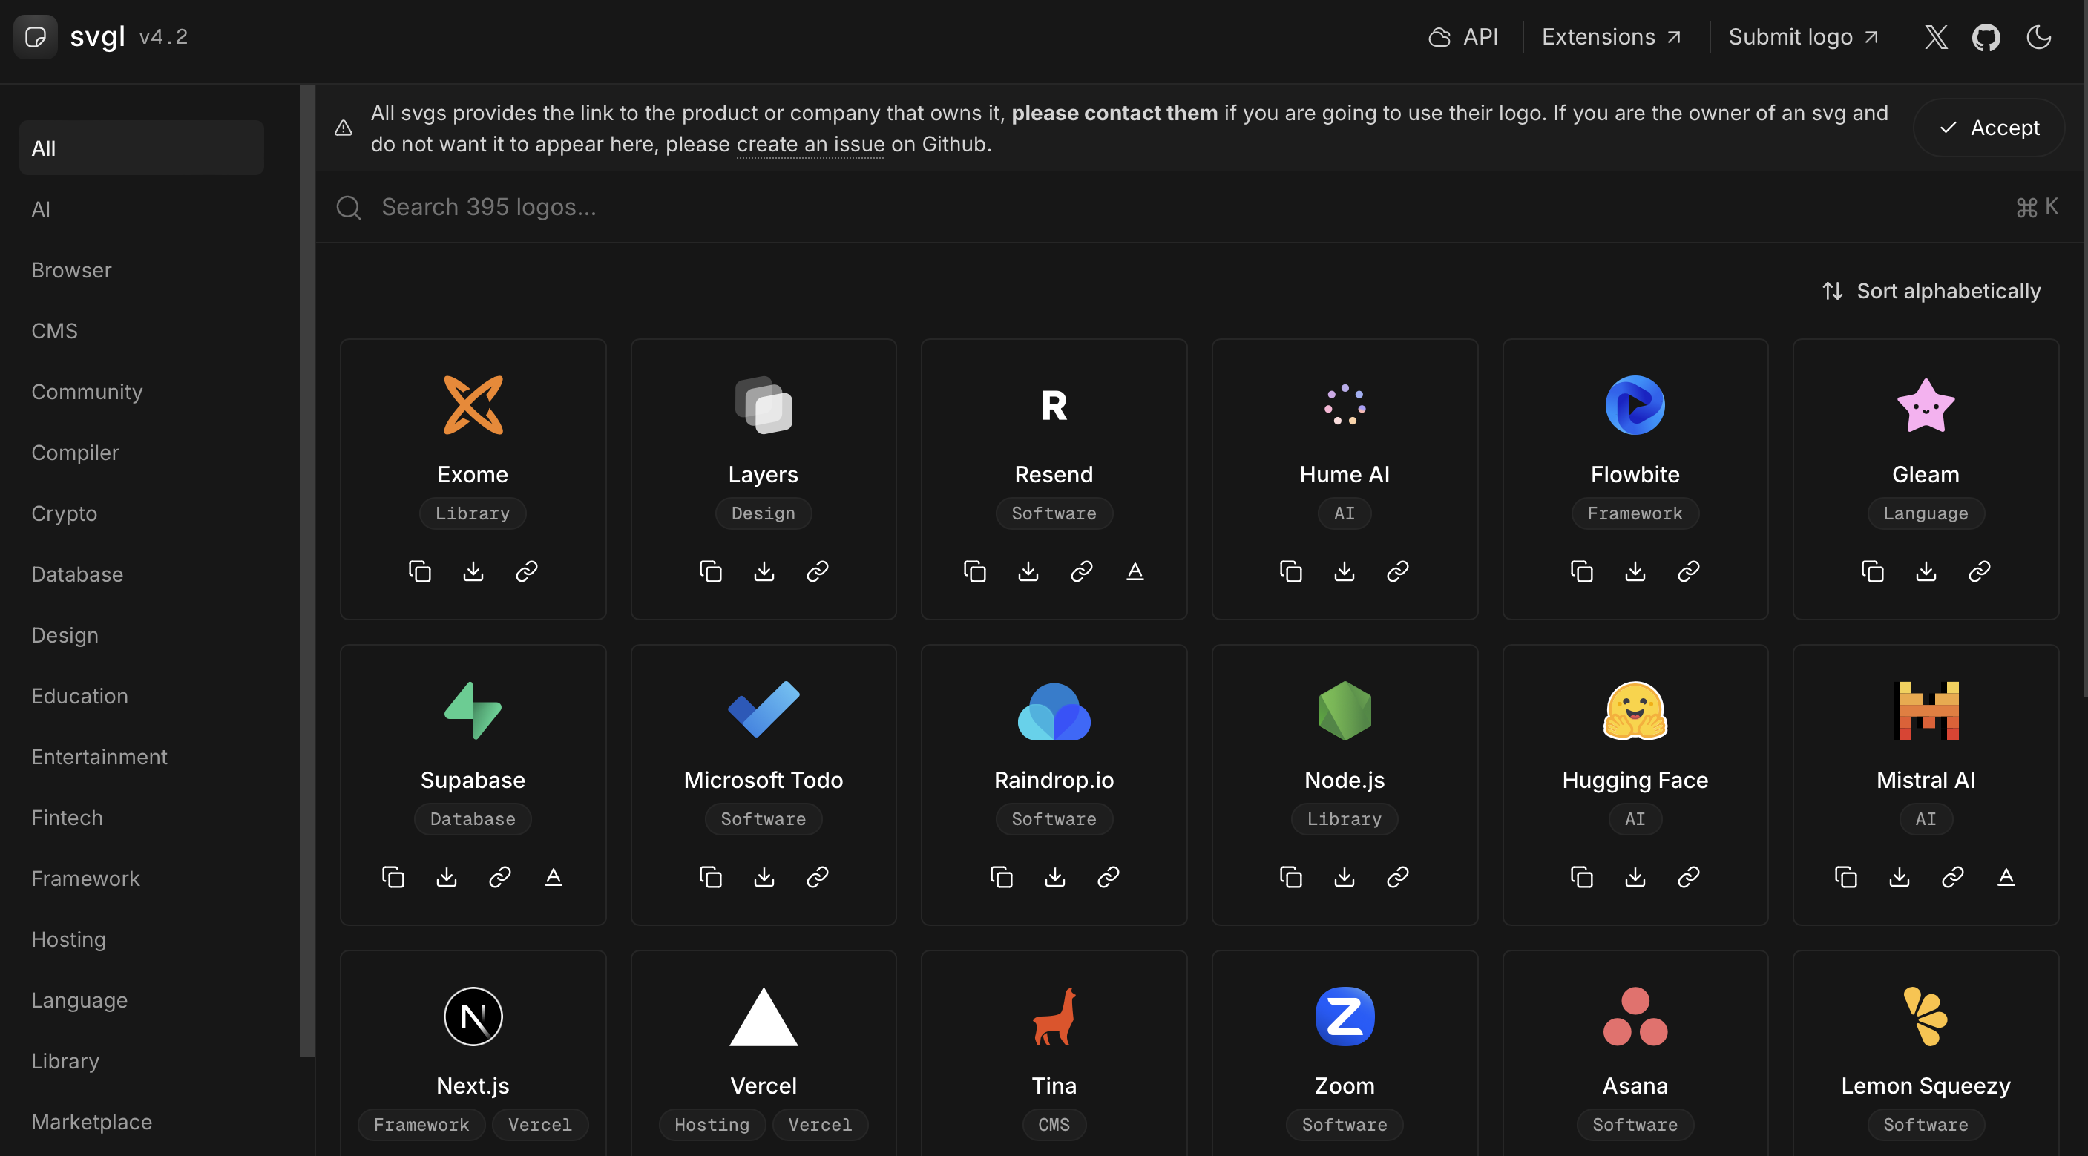Viewport: 2088px width, 1156px height.
Task: Open the Flowbite website link icon
Action: point(1690,571)
